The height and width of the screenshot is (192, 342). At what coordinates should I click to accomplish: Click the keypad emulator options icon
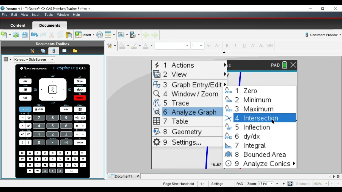[6, 59]
